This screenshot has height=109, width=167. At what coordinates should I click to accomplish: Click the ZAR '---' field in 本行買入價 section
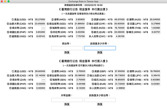(43, 80)
